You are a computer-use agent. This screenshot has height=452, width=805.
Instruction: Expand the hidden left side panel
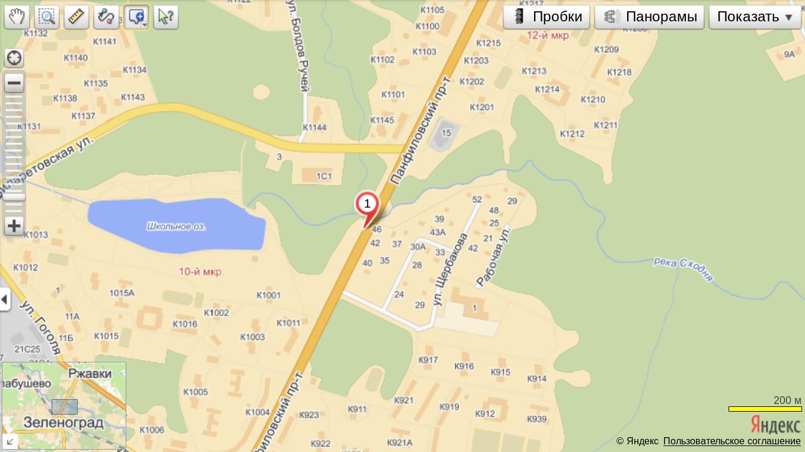click(x=5, y=300)
